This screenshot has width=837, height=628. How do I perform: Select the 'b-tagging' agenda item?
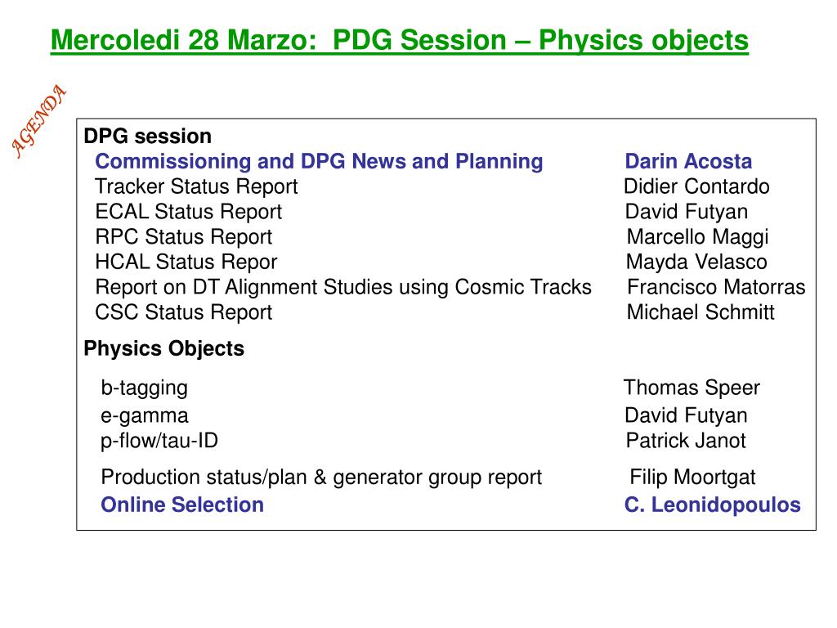[144, 388]
